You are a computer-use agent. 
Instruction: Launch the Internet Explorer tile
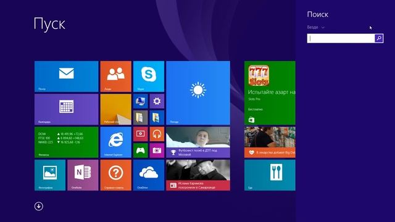tap(116, 142)
